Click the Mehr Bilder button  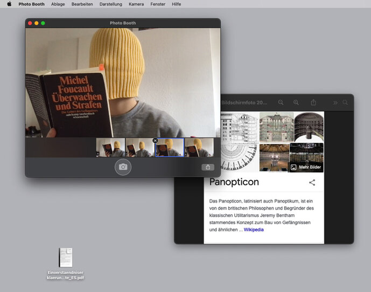[x=306, y=167]
